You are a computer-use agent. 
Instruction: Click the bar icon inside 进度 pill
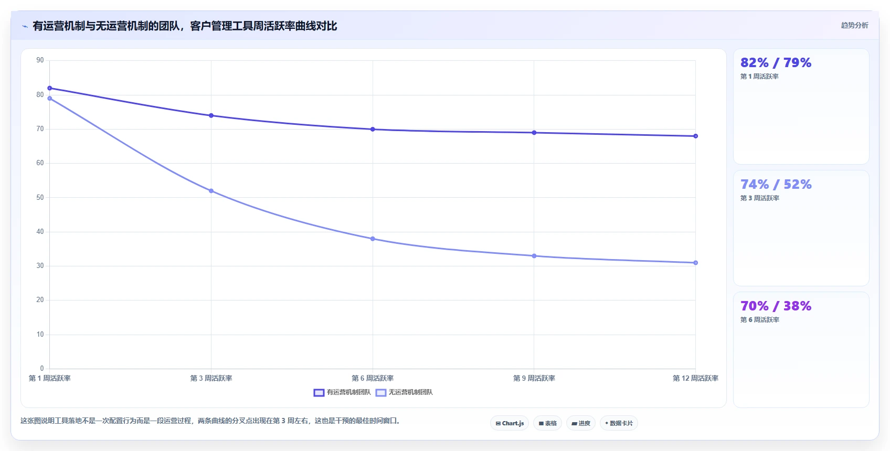tap(574, 423)
